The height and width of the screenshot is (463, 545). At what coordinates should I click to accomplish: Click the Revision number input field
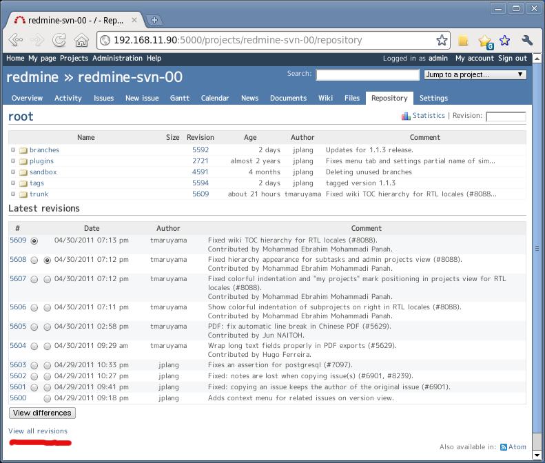[x=506, y=116]
